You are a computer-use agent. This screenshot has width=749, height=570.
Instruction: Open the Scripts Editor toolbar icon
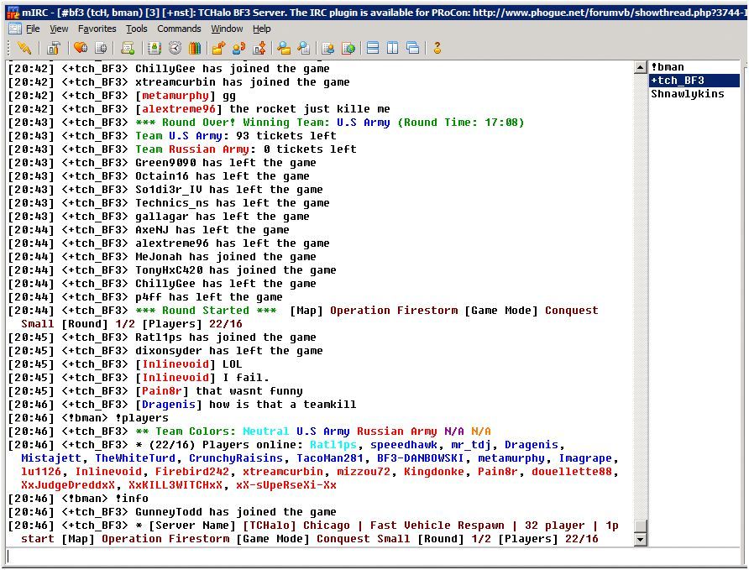128,48
